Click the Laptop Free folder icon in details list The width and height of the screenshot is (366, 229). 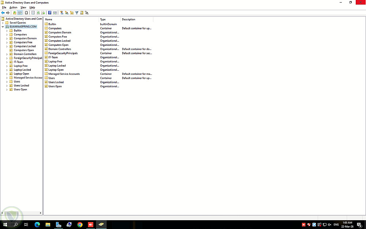(46, 62)
